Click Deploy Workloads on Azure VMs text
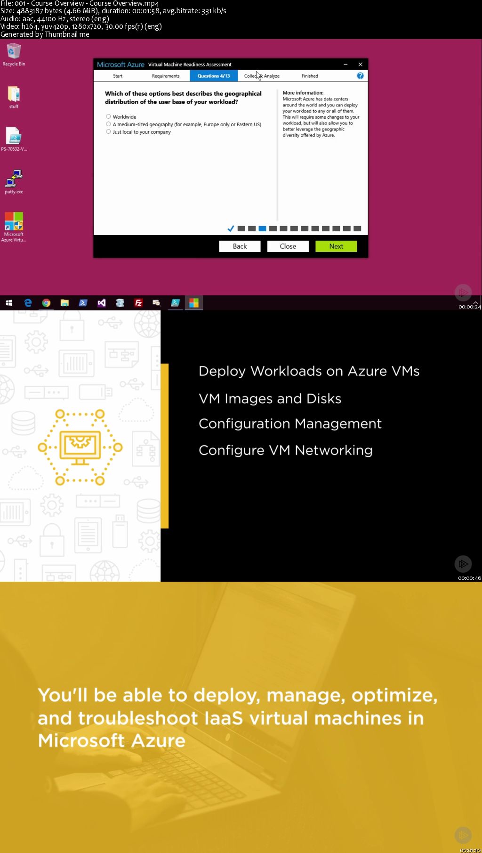The image size is (482, 853). tap(309, 371)
